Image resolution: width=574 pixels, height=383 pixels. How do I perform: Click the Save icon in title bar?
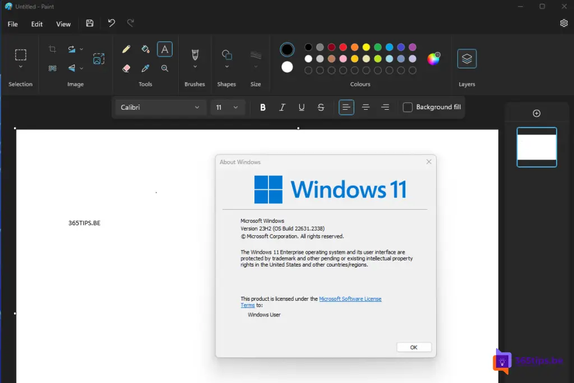[x=90, y=24]
